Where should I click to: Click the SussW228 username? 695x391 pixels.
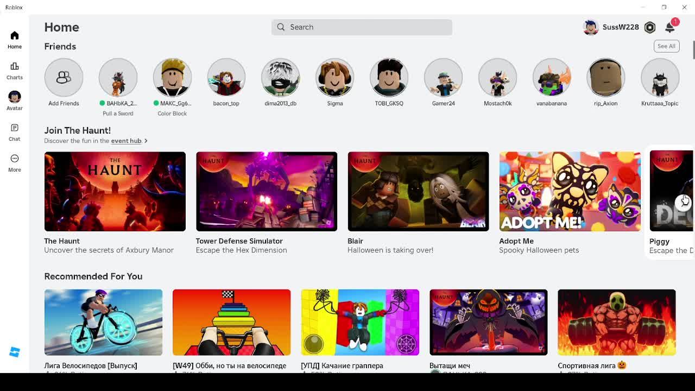[x=621, y=27]
